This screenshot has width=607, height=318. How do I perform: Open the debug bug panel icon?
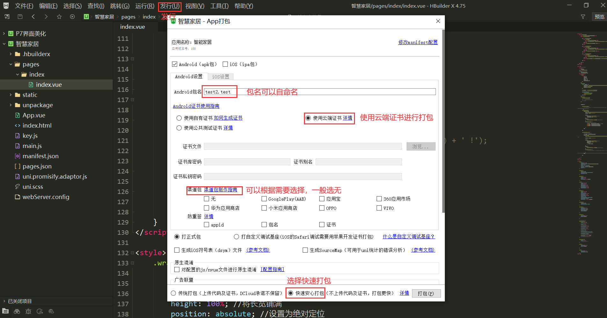(x=28, y=311)
